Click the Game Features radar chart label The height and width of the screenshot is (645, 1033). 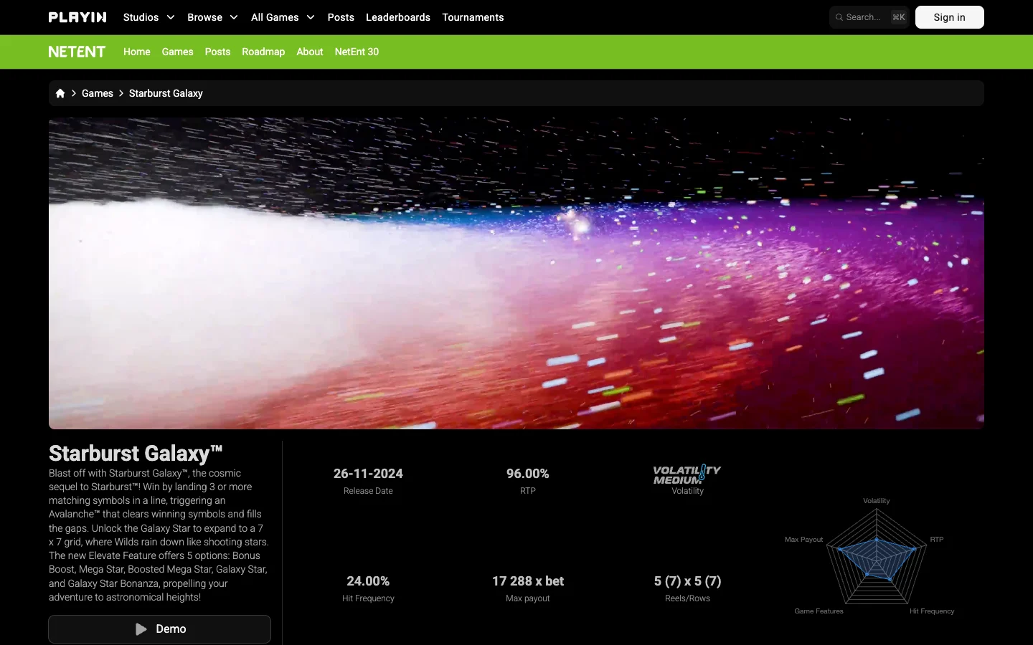[x=819, y=611]
